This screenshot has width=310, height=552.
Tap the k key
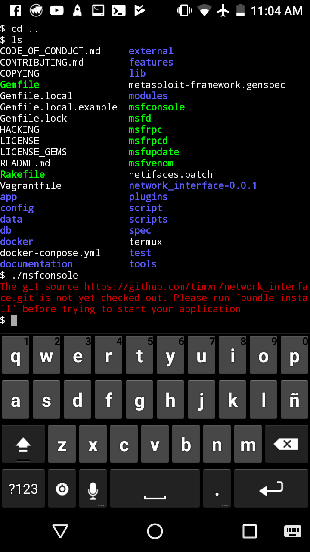pos(232,400)
